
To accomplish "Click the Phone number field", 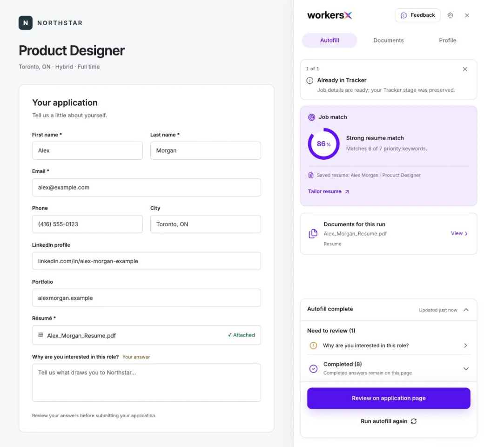I will point(87,224).
